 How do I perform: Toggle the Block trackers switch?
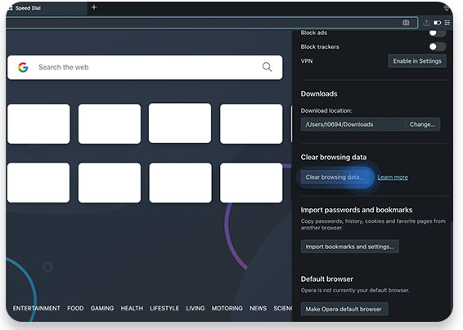[438, 47]
